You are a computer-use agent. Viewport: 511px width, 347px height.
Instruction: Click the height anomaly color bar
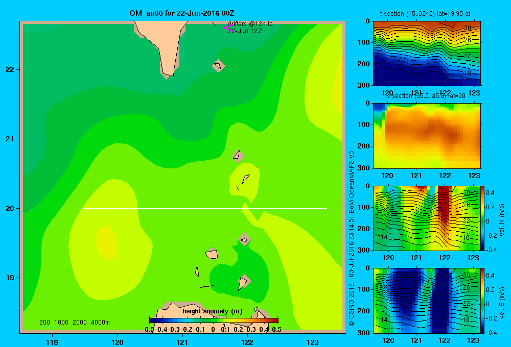[214, 320]
